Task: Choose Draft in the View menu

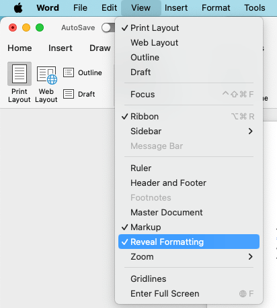Action: (189, 72)
